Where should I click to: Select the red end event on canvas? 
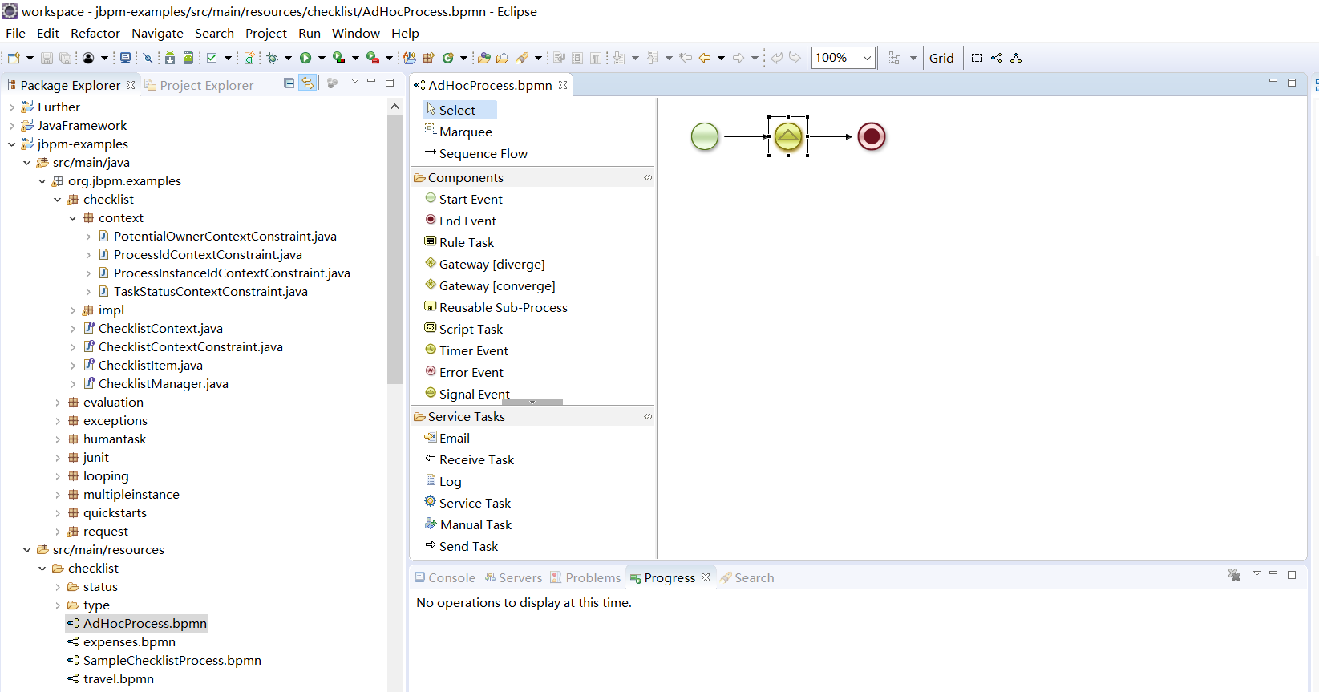872,136
